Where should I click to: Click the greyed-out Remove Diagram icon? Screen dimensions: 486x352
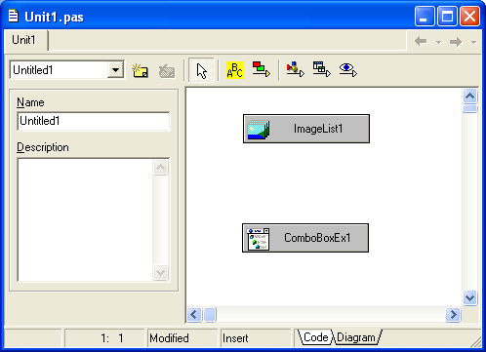point(167,71)
